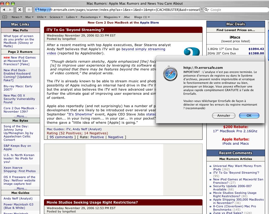This screenshot has width=269, height=214.
Task: Open New iPod Games at Macworld in Recent Comments
Action: pos(238,181)
